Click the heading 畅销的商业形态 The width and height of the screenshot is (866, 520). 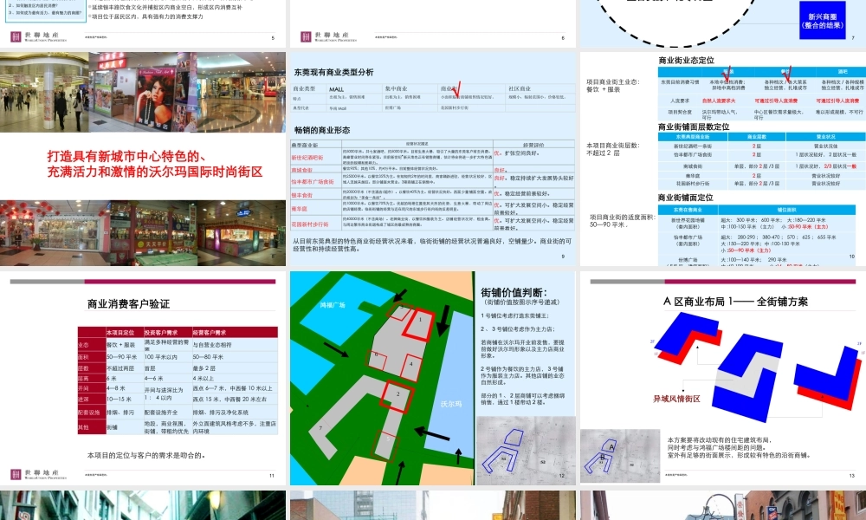tap(322, 130)
